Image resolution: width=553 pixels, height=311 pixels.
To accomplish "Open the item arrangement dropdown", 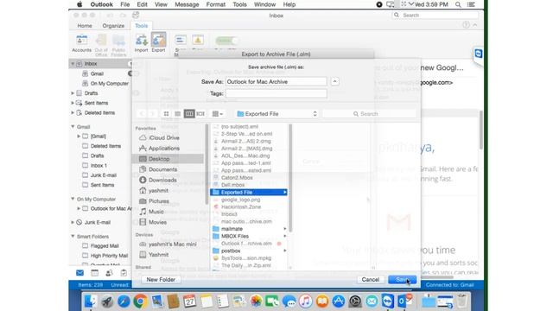I will [217, 114].
